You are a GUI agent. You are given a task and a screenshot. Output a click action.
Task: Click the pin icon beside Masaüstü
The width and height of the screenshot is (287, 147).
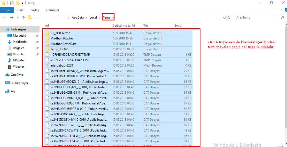coord(37,36)
